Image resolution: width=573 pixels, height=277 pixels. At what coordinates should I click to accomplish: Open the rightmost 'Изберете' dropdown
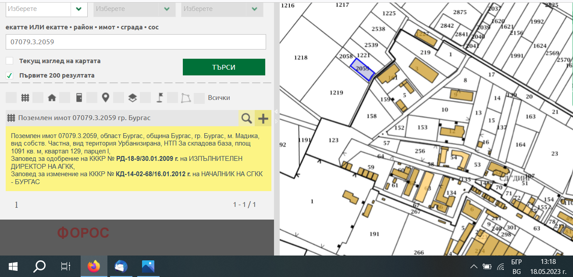(221, 9)
